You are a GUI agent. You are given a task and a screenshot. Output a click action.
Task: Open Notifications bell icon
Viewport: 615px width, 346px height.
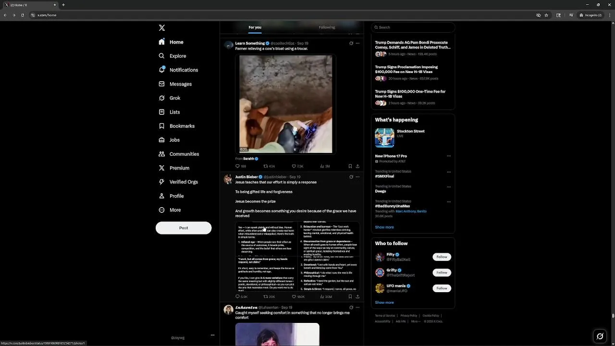coord(162,70)
